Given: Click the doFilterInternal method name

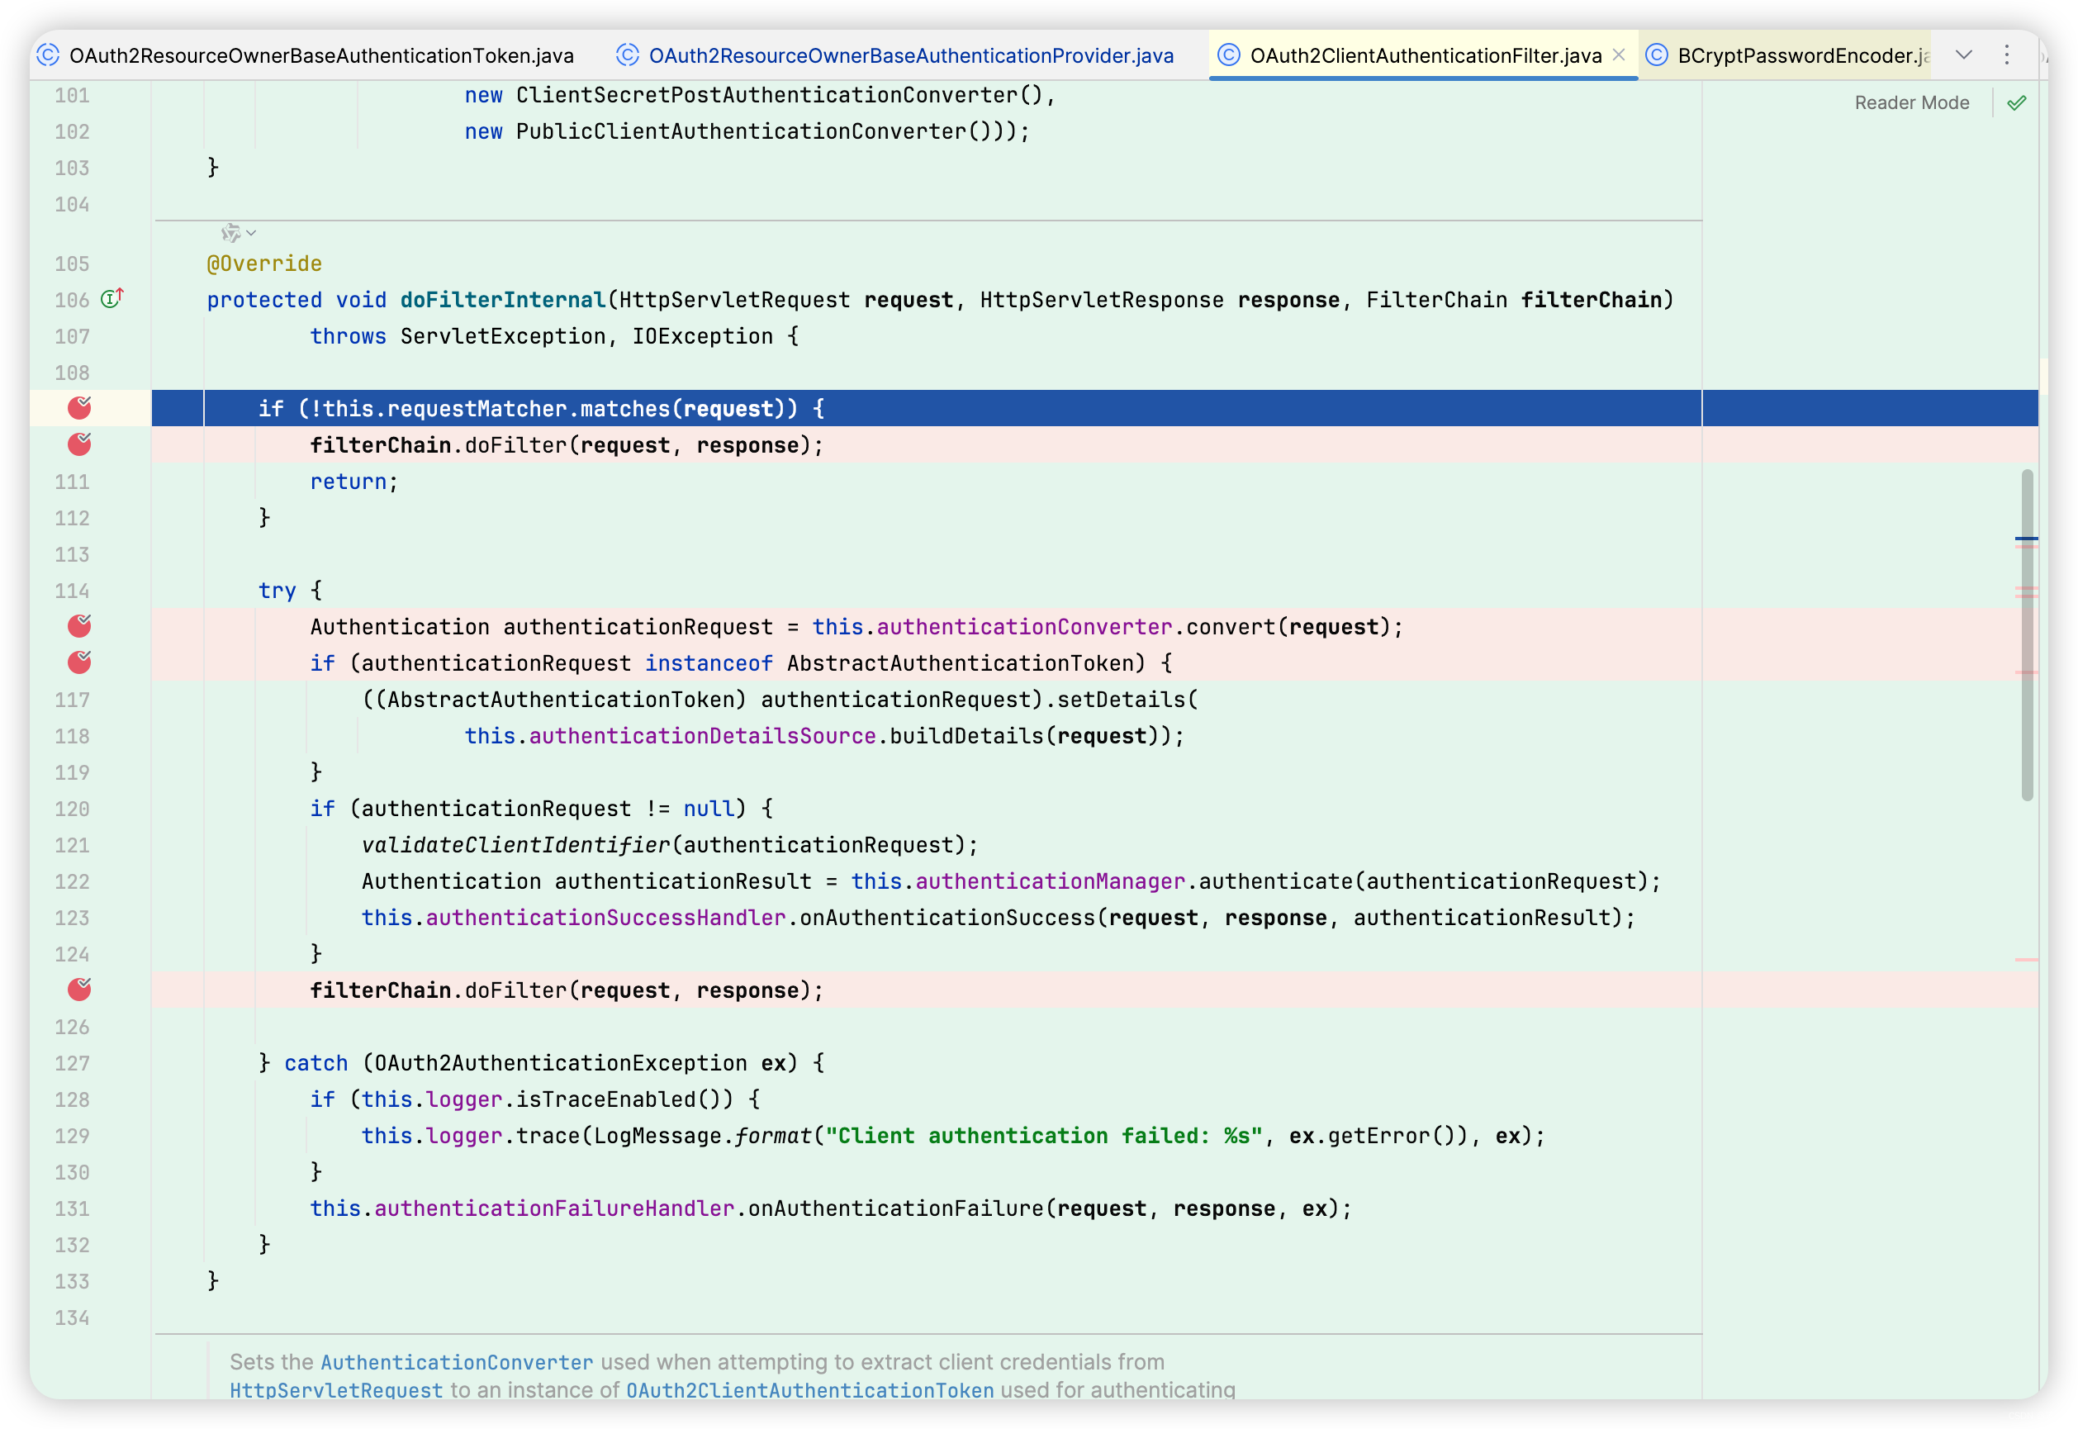Looking at the screenshot, I should pos(503,300).
